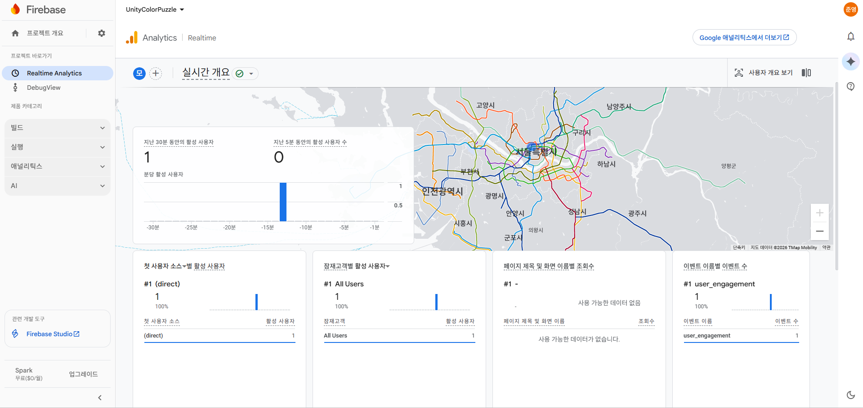Click the blue bar in per-minute chart
Image resolution: width=863 pixels, height=408 pixels.
point(283,202)
